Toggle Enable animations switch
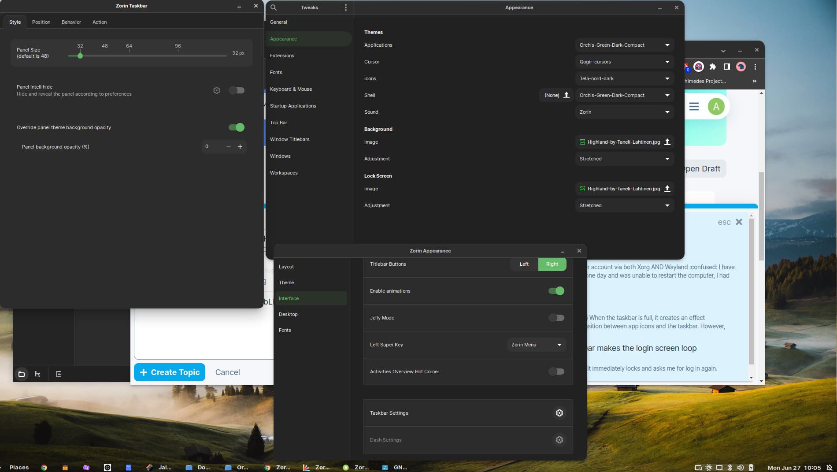Viewport: 837px width, 472px height. pyautogui.click(x=556, y=291)
